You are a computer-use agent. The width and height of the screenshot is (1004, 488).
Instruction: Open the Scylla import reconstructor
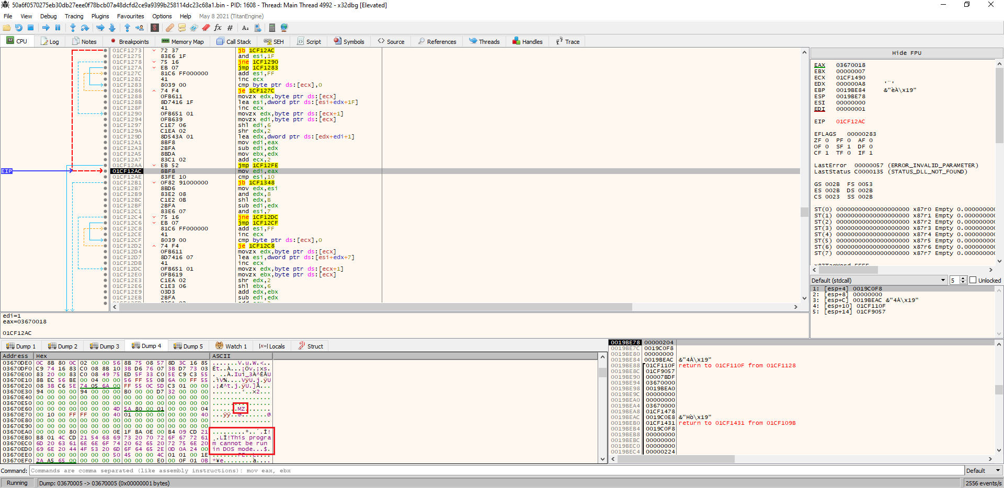(x=155, y=28)
